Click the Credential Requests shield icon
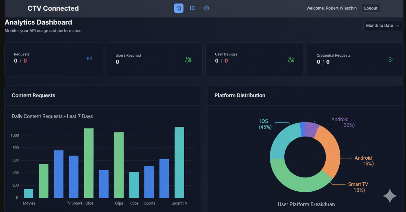This screenshot has width=406, height=212. pos(390,60)
